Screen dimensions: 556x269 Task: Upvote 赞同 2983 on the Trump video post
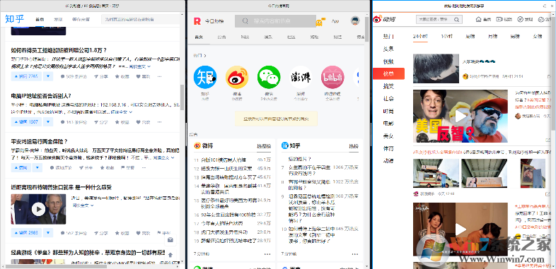point(26,232)
